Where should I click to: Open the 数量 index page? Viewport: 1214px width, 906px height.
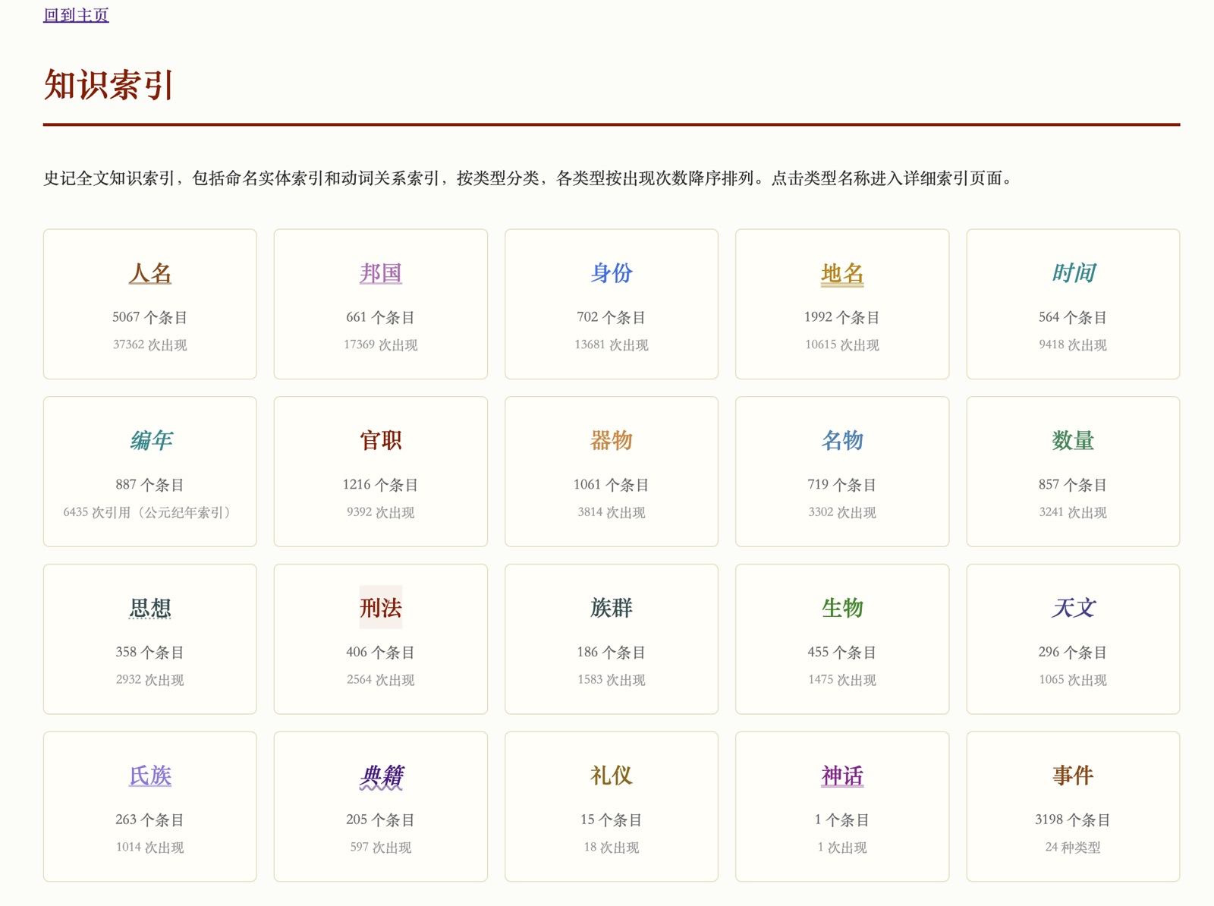(x=1073, y=441)
